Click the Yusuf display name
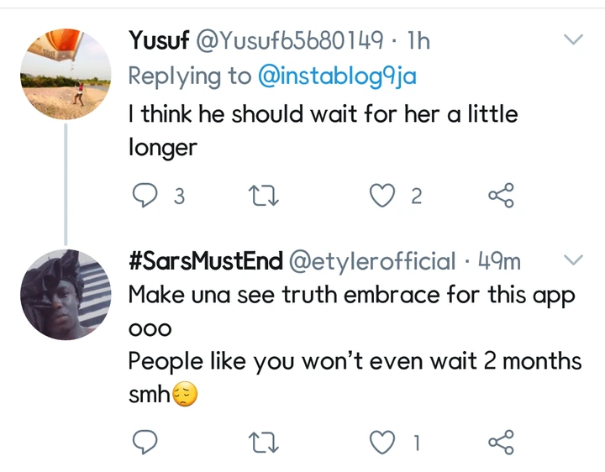Screen dimensions: 605x472 (x=158, y=39)
